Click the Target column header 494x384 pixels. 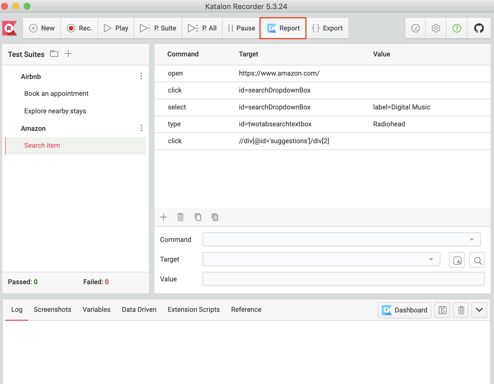click(248, 54)
